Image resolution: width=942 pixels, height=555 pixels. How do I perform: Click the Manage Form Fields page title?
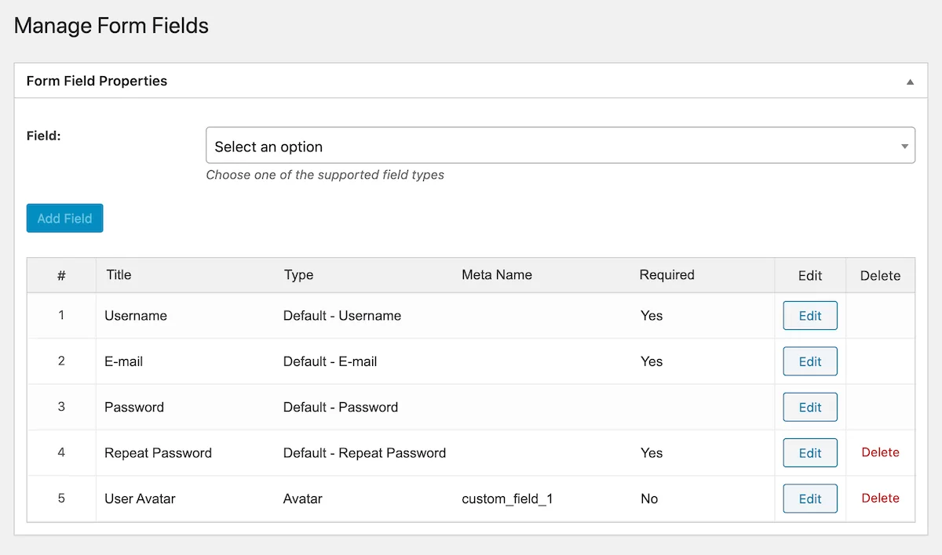pos(111,25)
